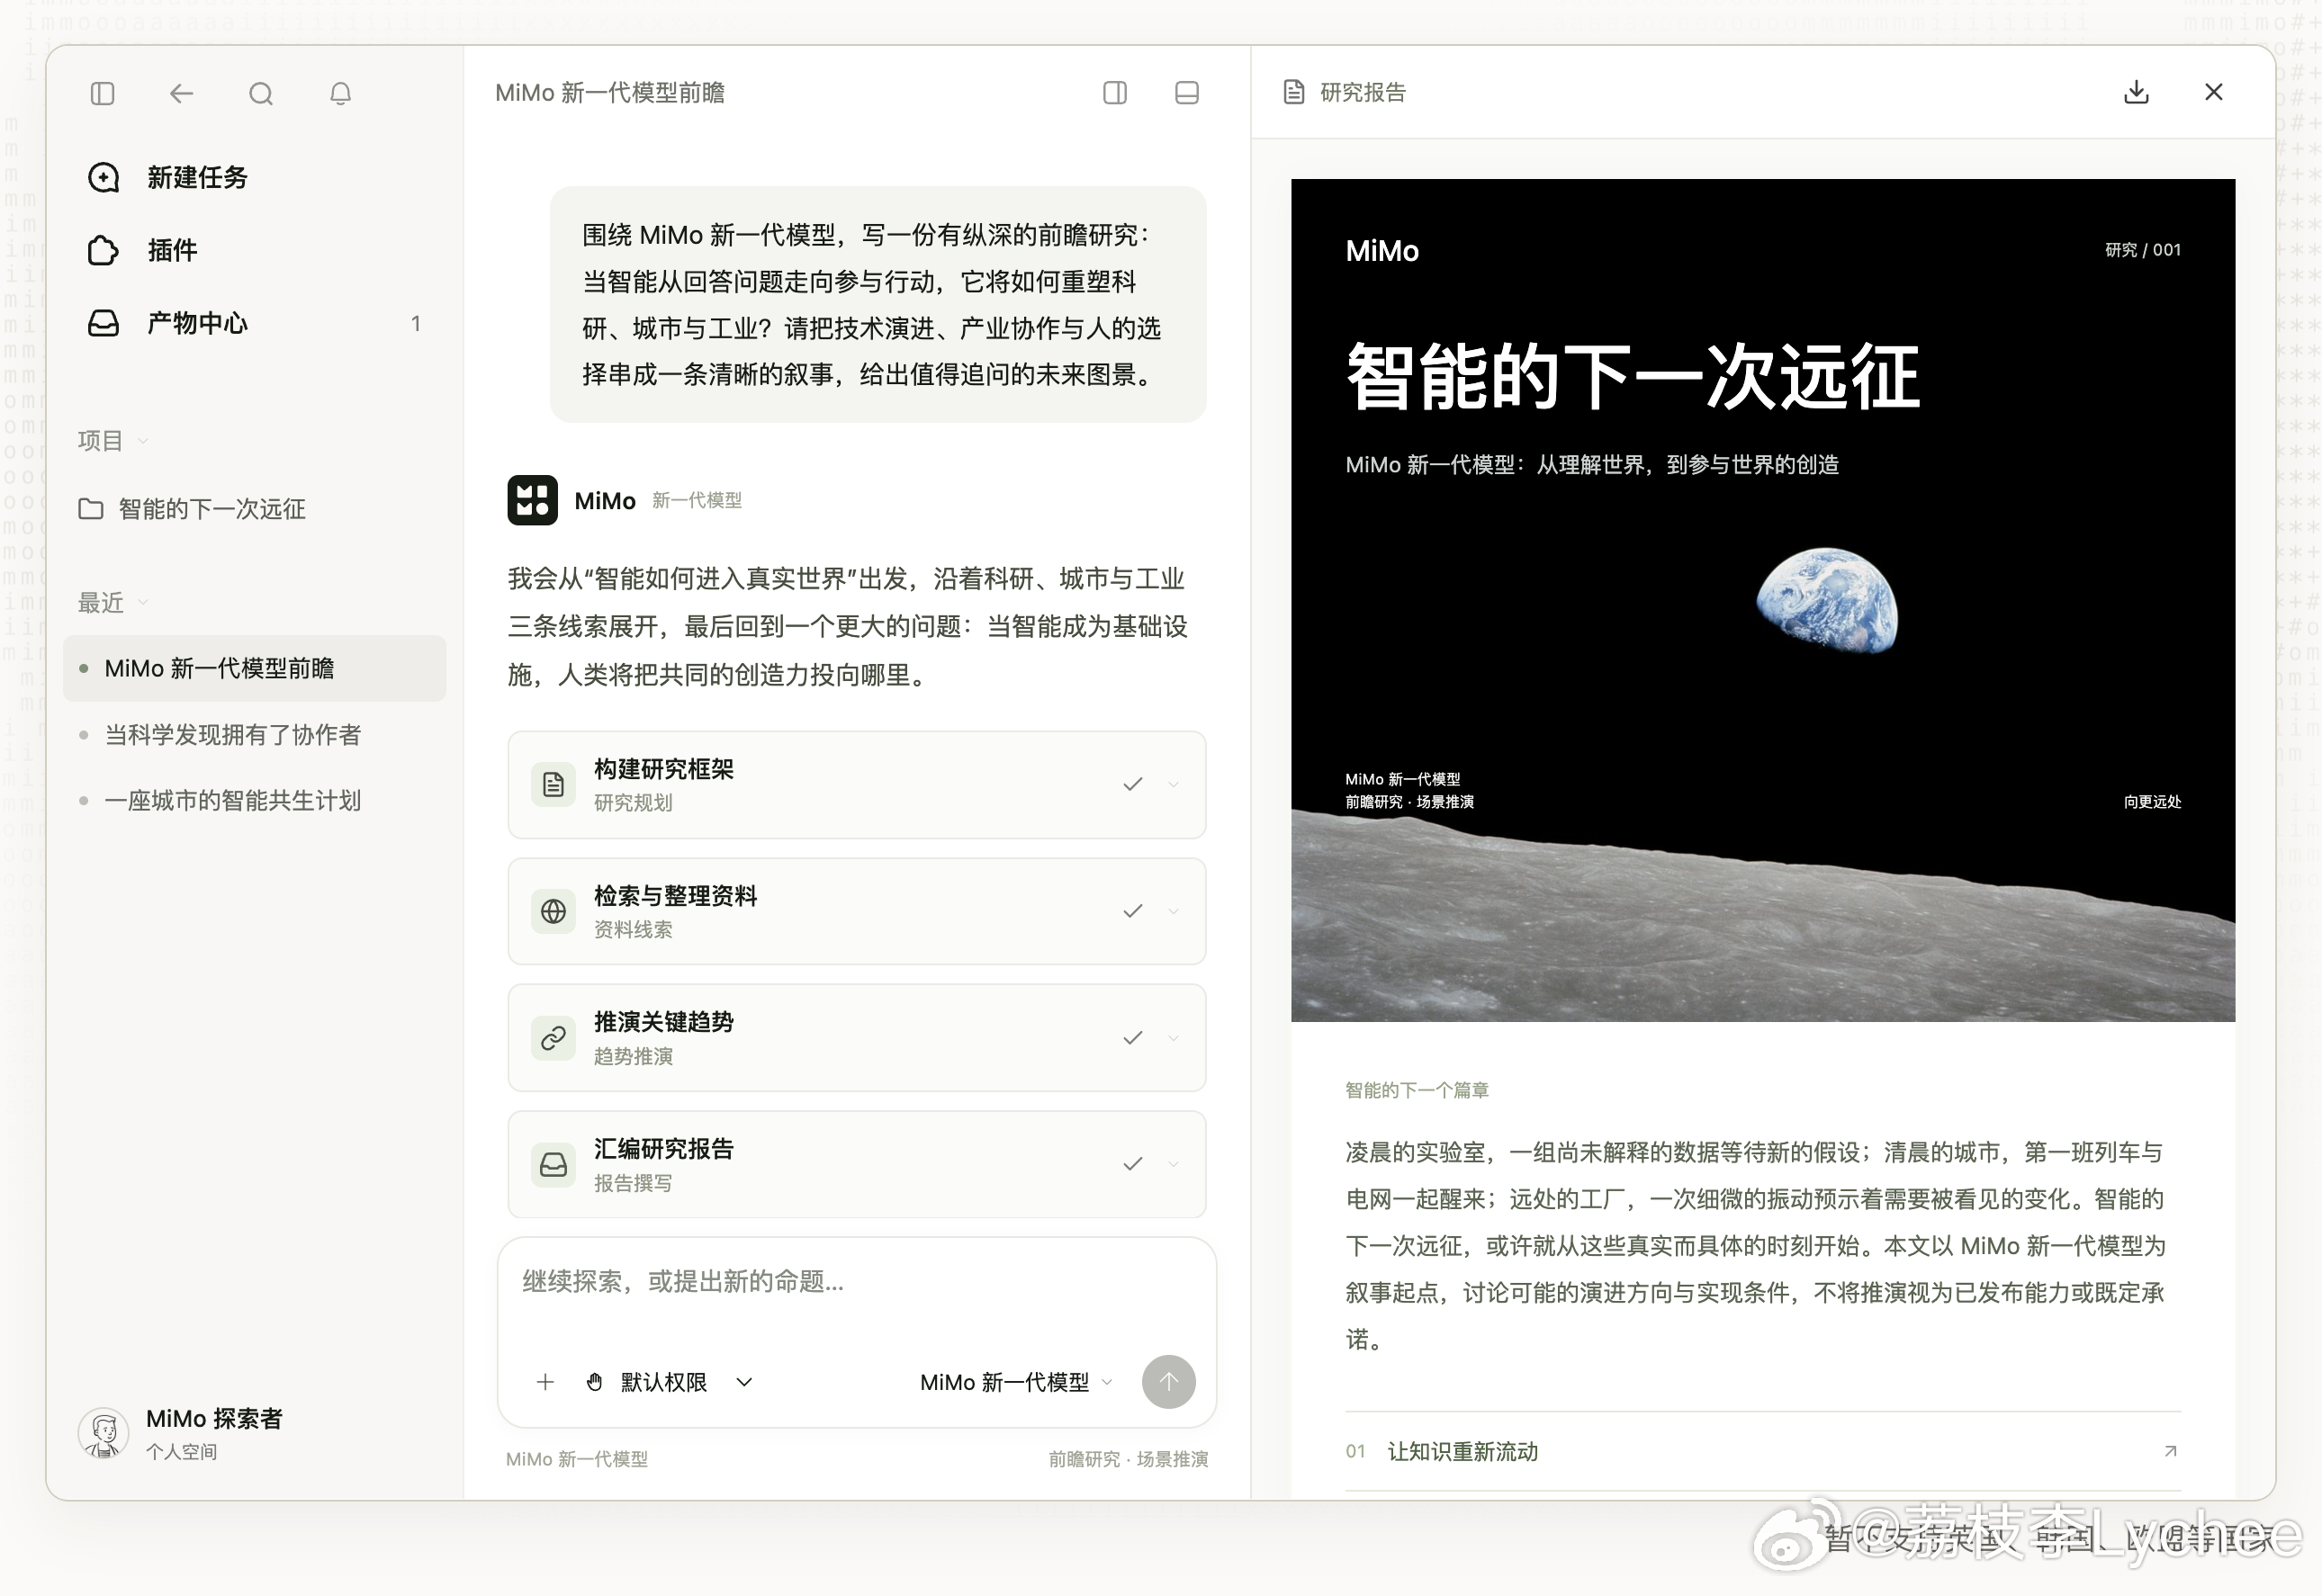Expand the 汇编研究报告 step chevron
This screenshot has height=1596, width=2322.
pos(1174,1164)
